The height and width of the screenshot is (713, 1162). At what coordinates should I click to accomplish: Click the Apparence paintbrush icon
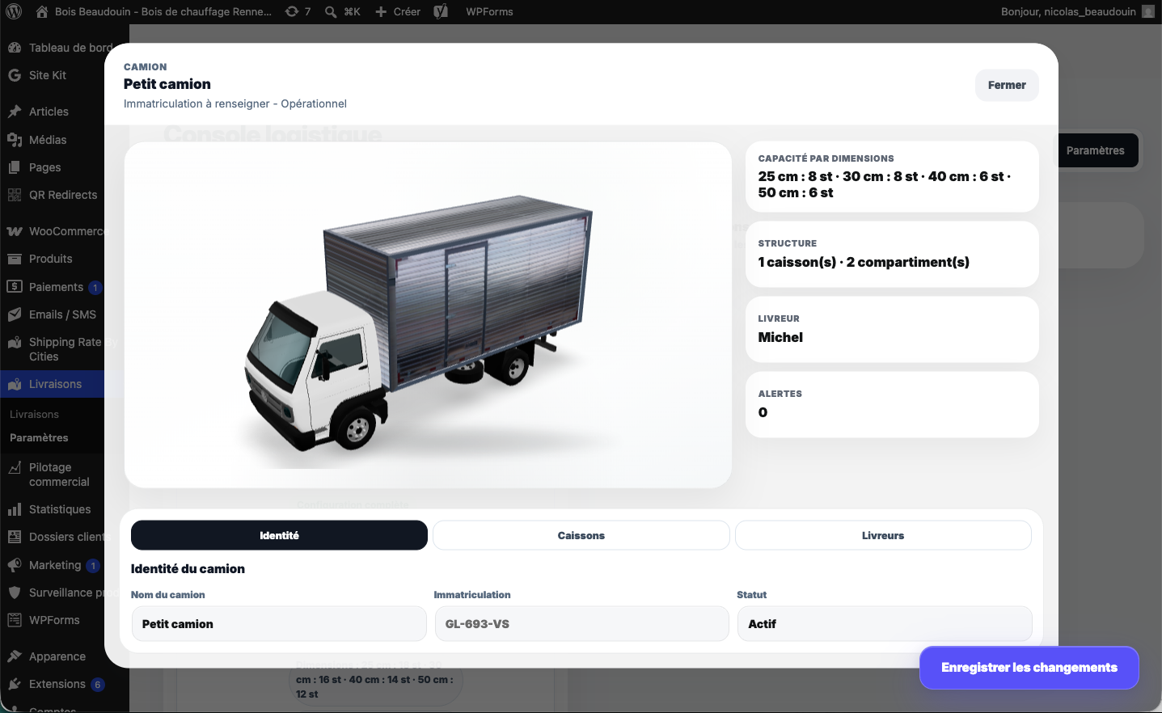coord(15,656)
